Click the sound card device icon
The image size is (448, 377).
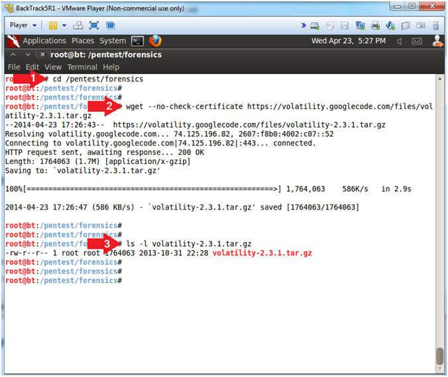coord(390,26)
